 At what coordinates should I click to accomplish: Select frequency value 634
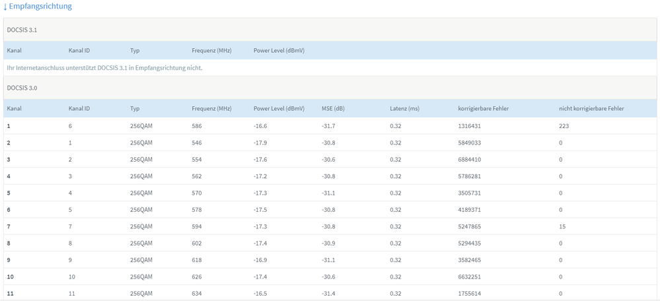click(x=197, y=294)
